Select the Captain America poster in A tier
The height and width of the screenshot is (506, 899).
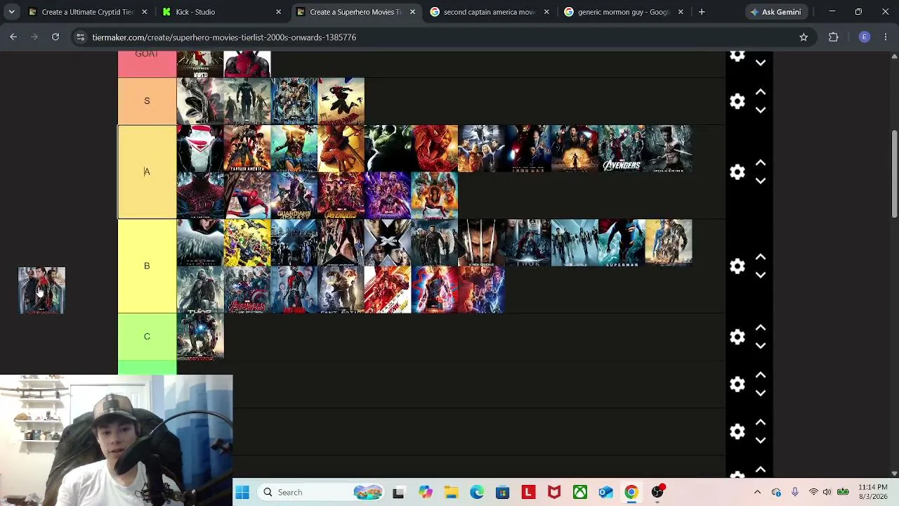(247, 148)
